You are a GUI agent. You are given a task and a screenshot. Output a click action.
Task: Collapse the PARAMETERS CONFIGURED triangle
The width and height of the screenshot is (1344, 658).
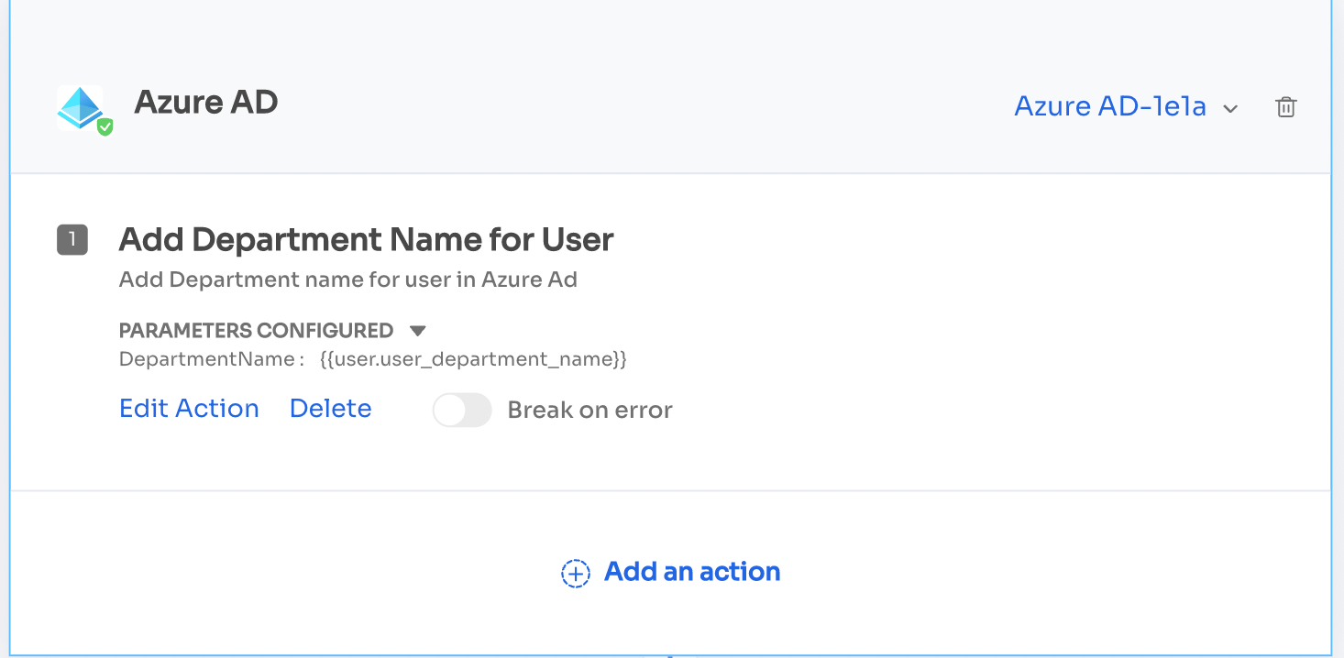[x=418, y=331]
